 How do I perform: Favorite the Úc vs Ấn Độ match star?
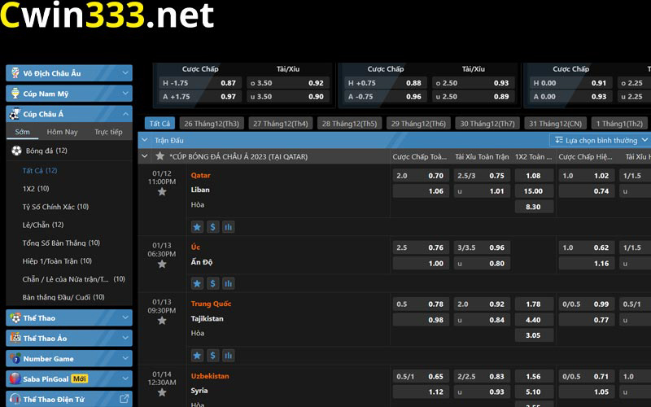162,264
